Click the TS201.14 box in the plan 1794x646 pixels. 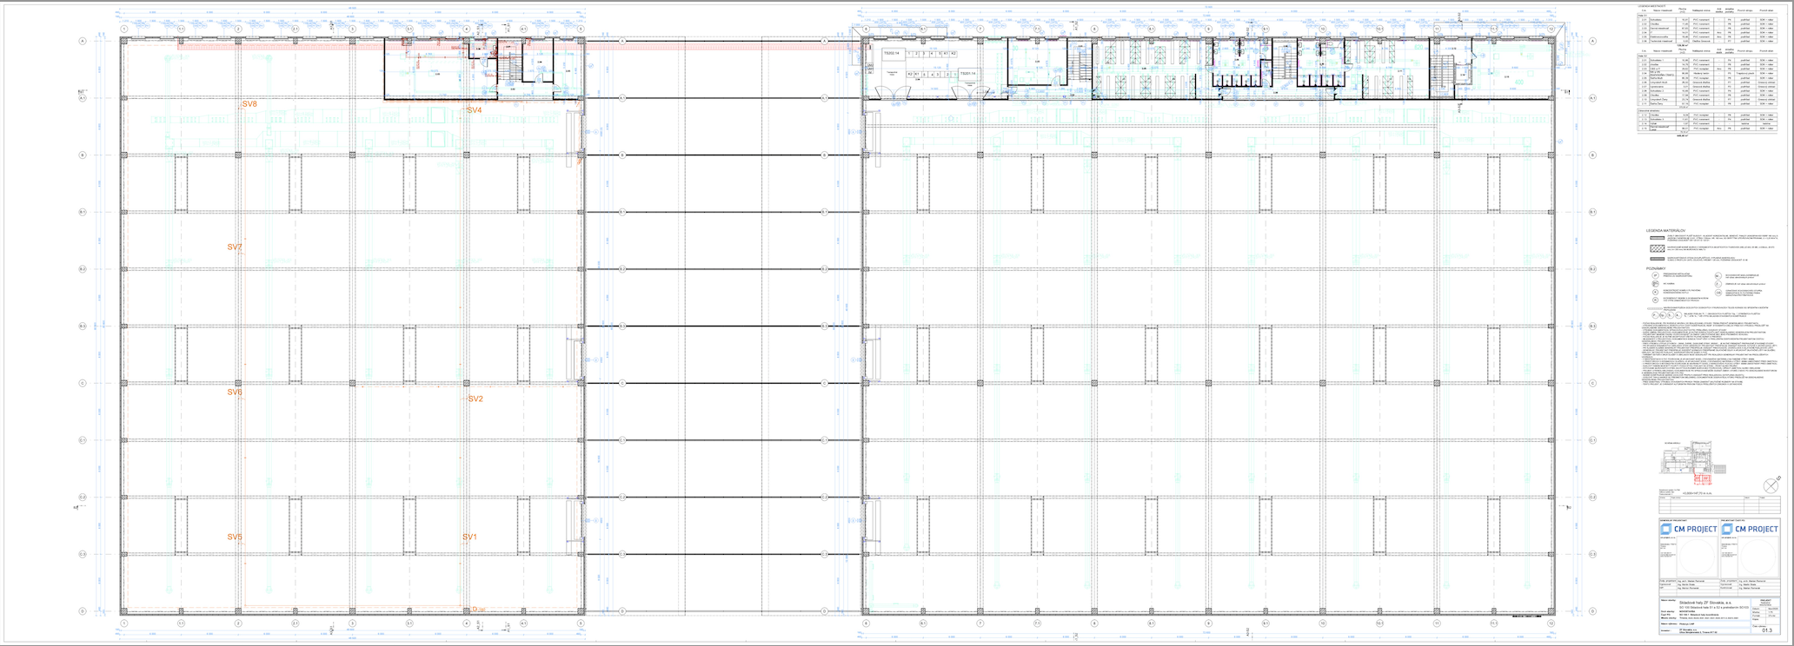967,75
